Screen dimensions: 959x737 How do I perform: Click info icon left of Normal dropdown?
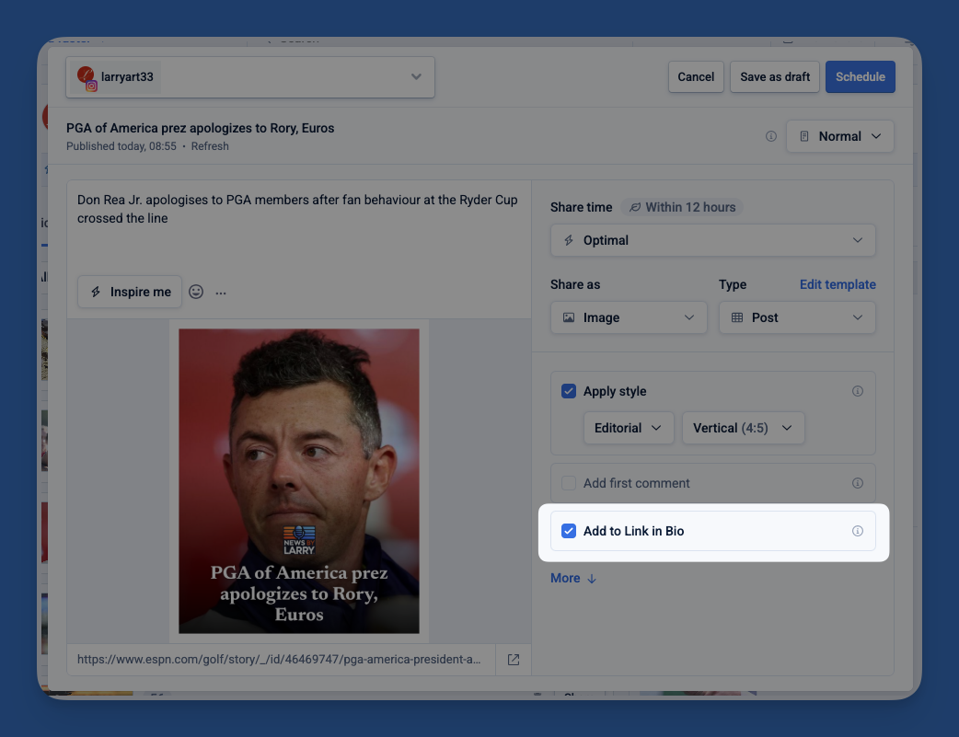771,136
